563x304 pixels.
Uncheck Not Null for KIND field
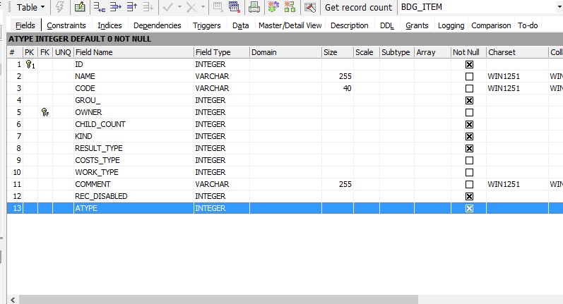(469, 136)
